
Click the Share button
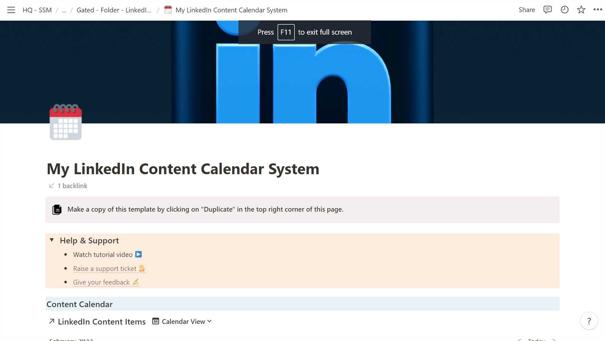(x=526, y=10)
